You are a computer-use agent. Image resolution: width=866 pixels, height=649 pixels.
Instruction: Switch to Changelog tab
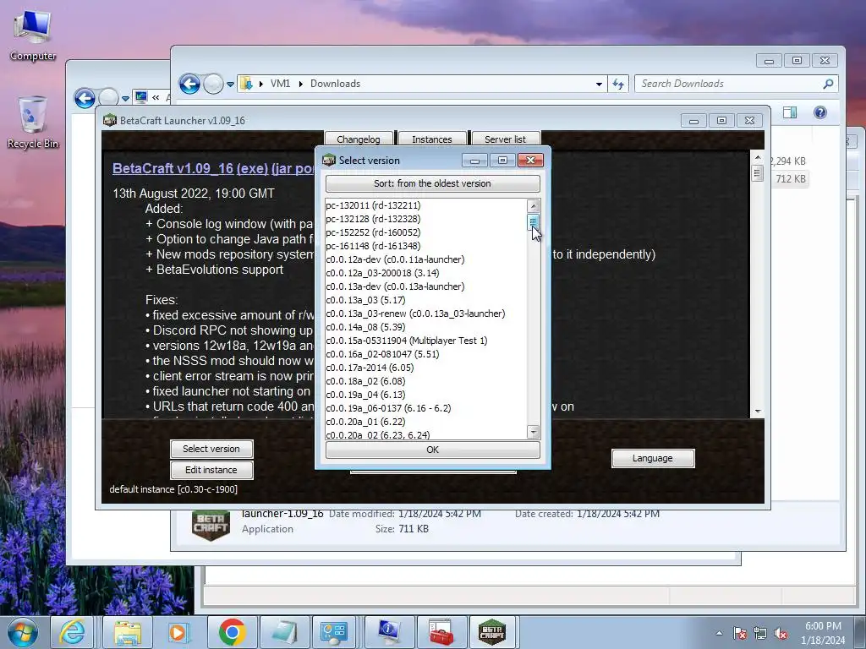[359, 139]
